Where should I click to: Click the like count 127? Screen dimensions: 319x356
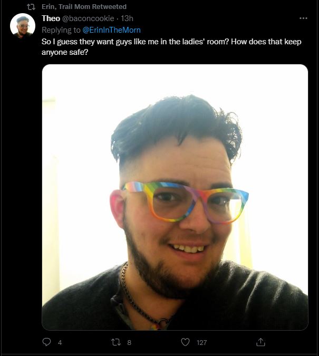coord(201,342)
